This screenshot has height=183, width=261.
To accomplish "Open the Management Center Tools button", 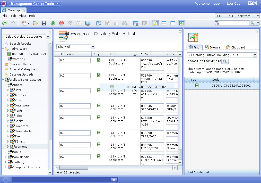I will coord(34,4).
